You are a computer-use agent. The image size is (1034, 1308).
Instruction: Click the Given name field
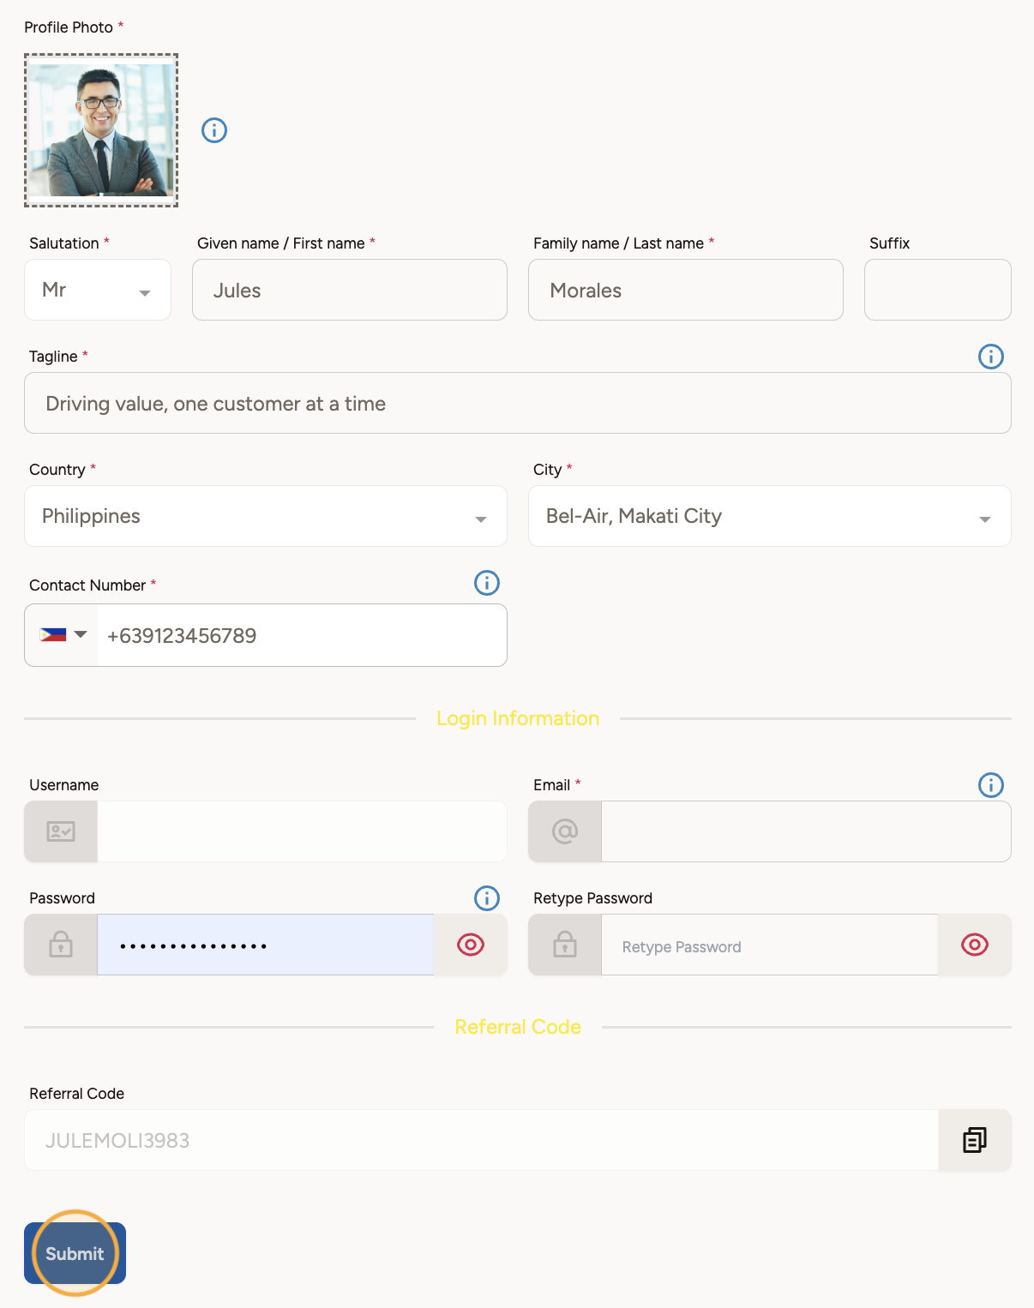click(x=350, y=291)
